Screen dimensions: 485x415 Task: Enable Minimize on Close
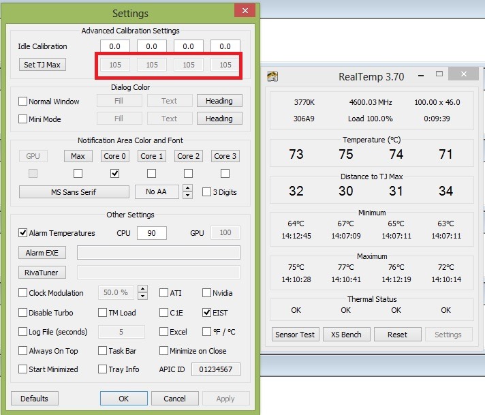pos(163,351)
